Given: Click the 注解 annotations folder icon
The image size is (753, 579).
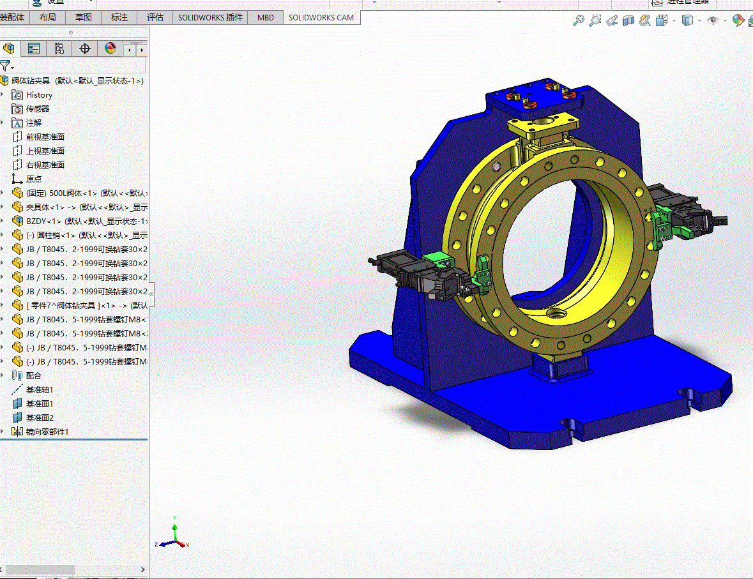Looking at the screenshot, I should pos(17,123).
